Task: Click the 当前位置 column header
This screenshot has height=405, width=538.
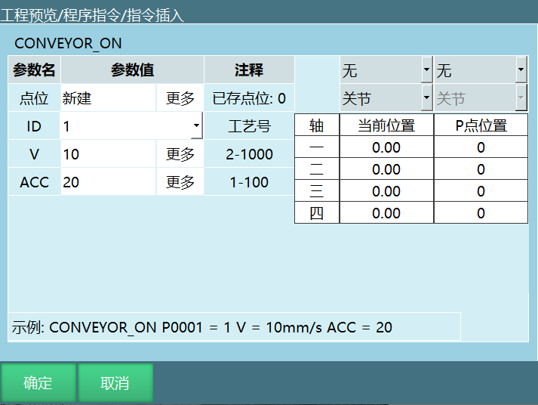Action: tap(386, 125)
